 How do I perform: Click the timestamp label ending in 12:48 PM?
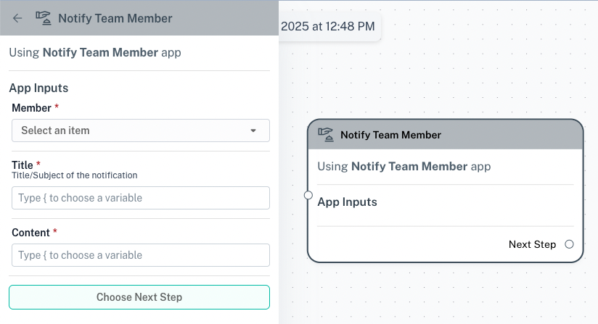pos(327,27)
